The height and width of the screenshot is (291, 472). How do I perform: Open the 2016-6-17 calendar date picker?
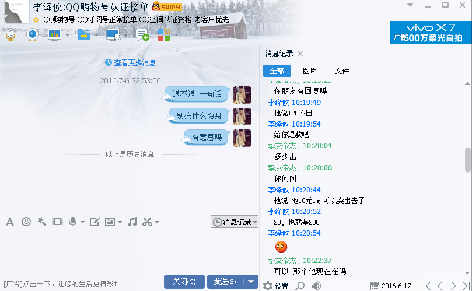pyautogui.click(x=390, y=286)
